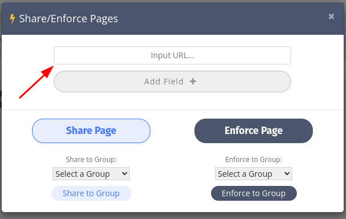Open the Share to Group select box
Screen dimensions: 346x219
click(x=91, y=173)
